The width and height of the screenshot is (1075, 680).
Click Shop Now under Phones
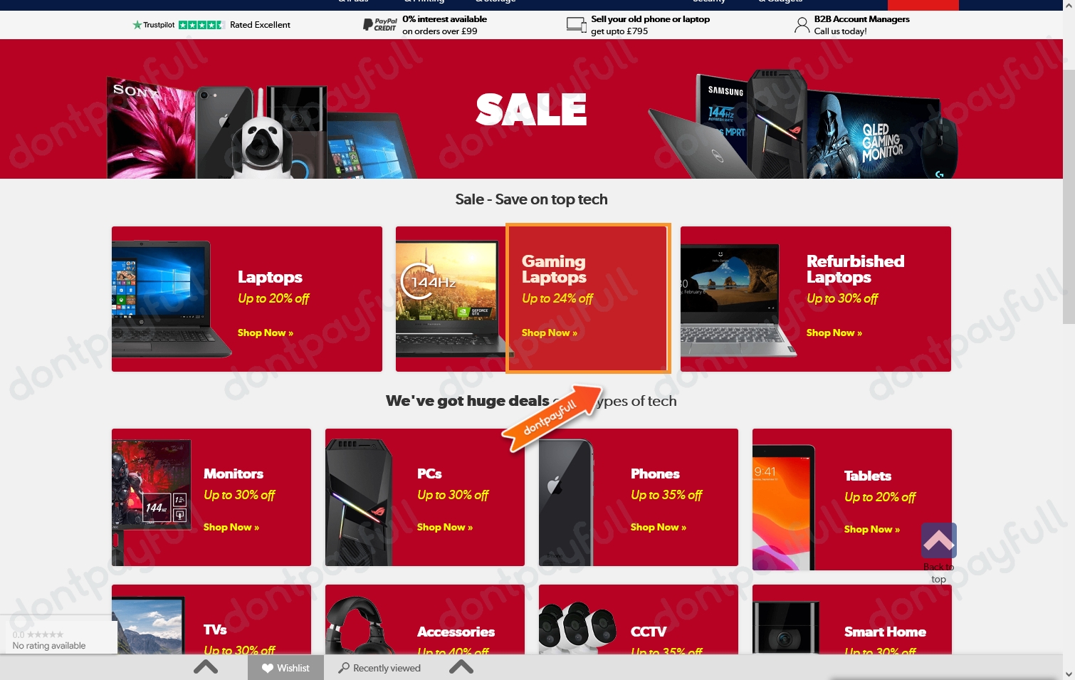pyautogui.click(x=659, y=528)
